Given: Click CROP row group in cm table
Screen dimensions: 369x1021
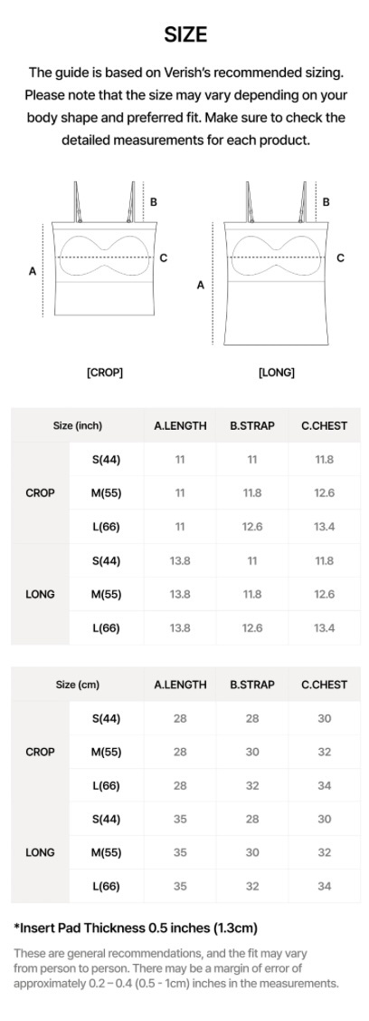Looking at the screenshot, I should 41,752.
